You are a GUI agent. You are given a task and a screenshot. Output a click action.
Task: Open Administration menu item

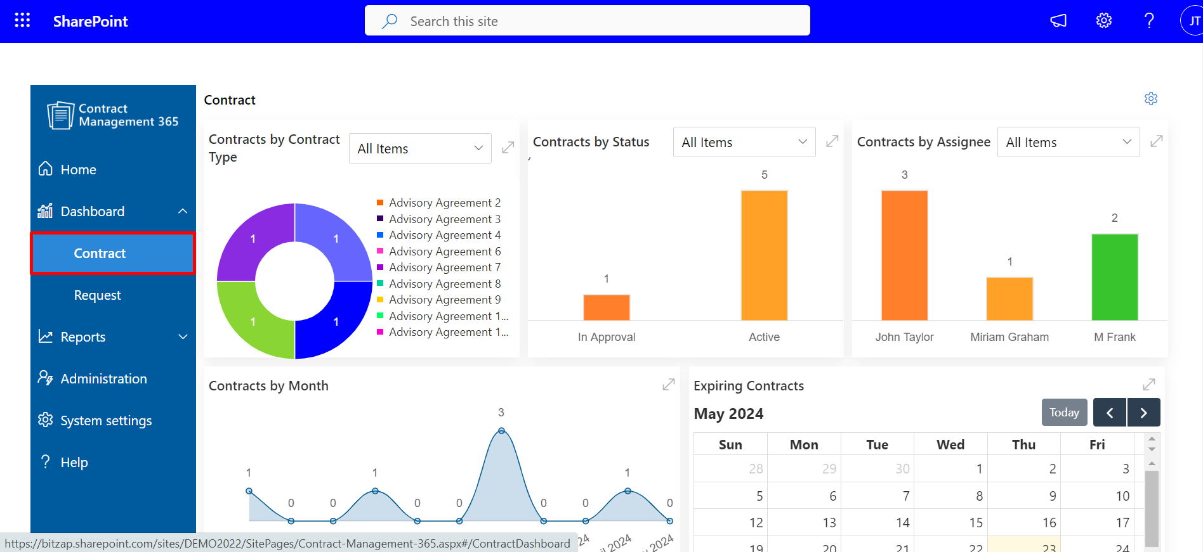113,378
